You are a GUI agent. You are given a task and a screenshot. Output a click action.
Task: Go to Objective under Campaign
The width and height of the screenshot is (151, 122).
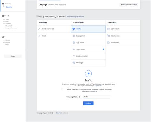(x=9, y=7)
